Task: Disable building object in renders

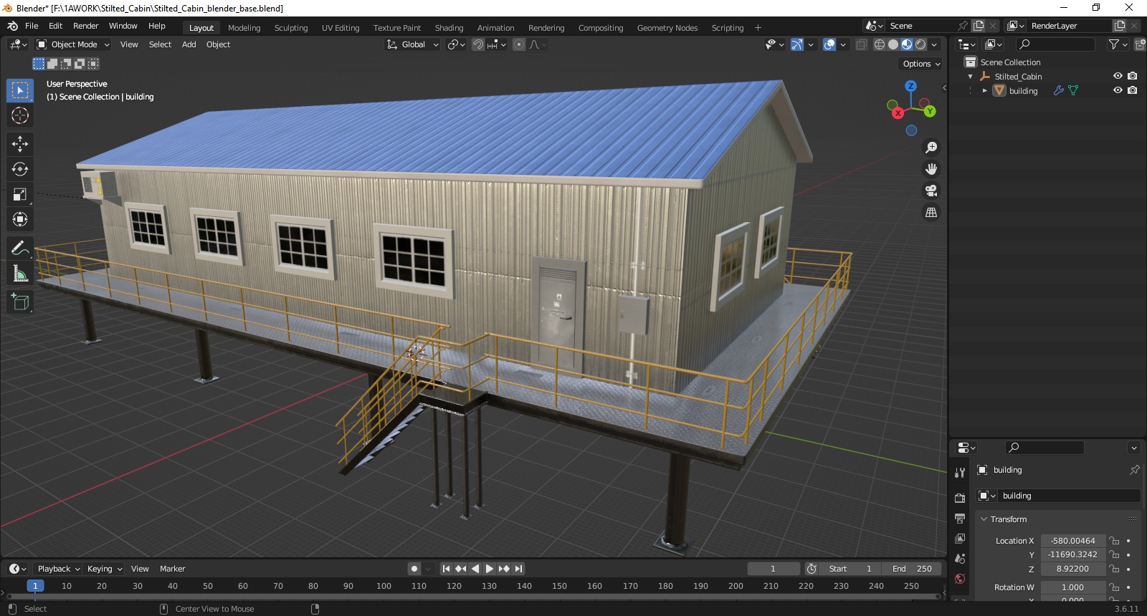Action: (1133, 90)
